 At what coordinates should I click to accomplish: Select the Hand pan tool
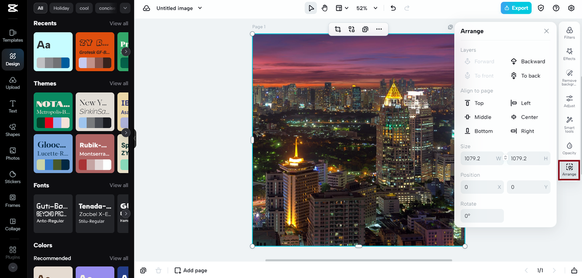point(324,8)
